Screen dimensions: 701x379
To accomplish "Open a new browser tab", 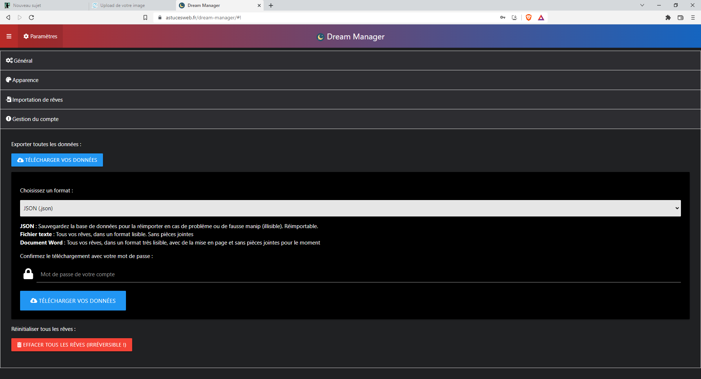I will point(271,5).
